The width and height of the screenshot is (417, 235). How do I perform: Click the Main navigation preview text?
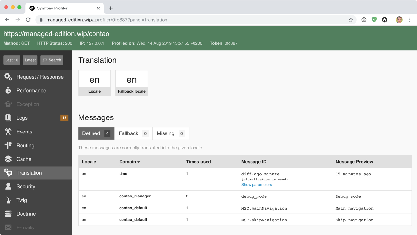[354, 208]
